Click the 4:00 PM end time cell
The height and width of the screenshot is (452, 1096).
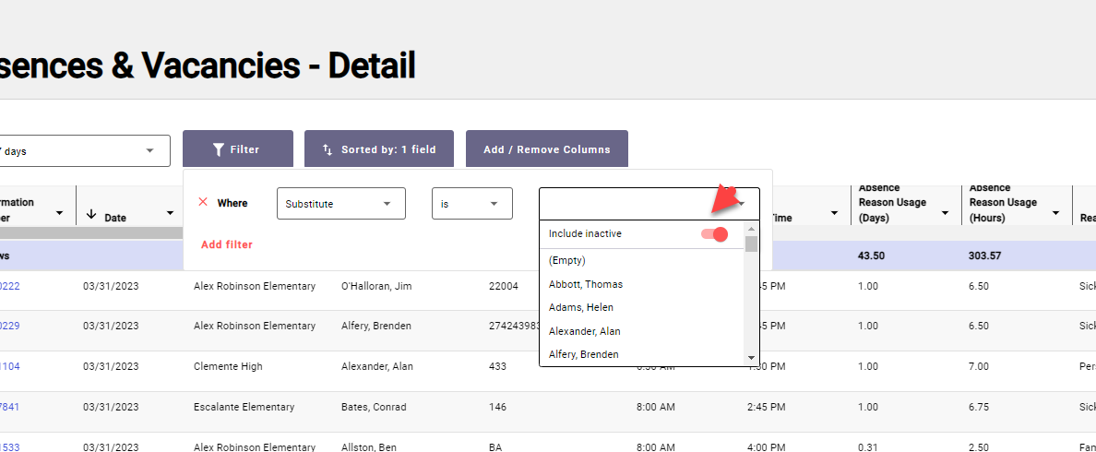point(766,447)
